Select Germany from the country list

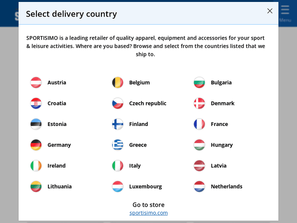click(x=59, y=145)
